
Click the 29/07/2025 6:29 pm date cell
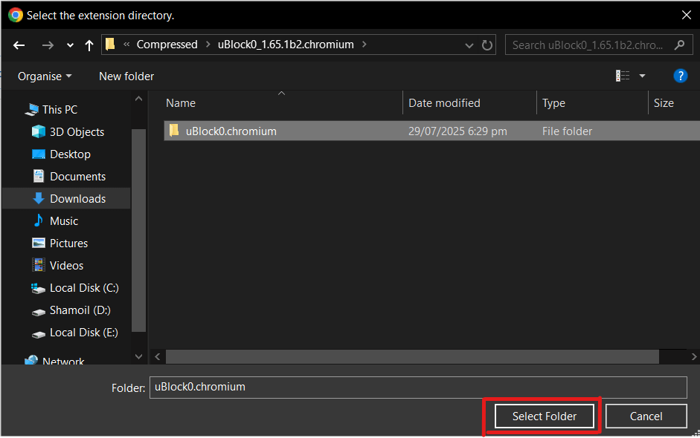[x=457, y=131]
